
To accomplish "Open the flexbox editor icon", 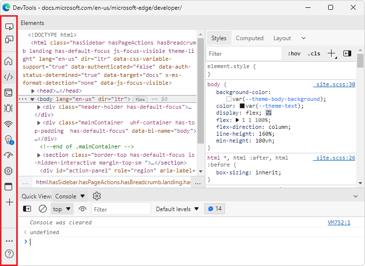I will (269, 113).
